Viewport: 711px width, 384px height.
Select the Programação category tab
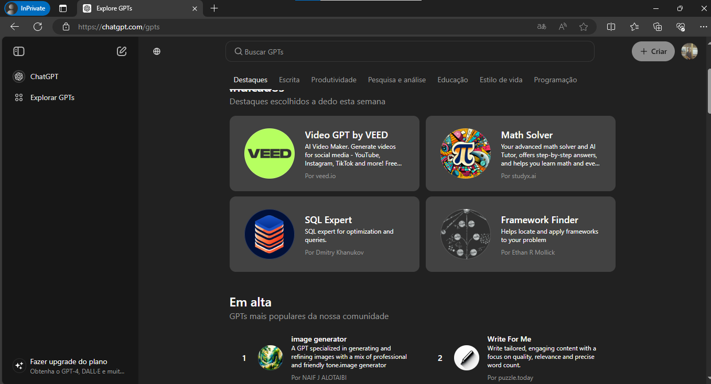[x=555, y=80]
